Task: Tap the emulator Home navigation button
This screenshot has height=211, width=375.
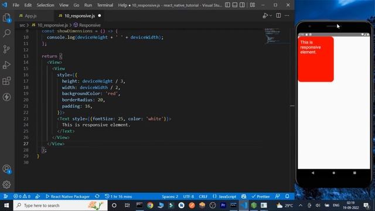Action: [x=333, y=173]
